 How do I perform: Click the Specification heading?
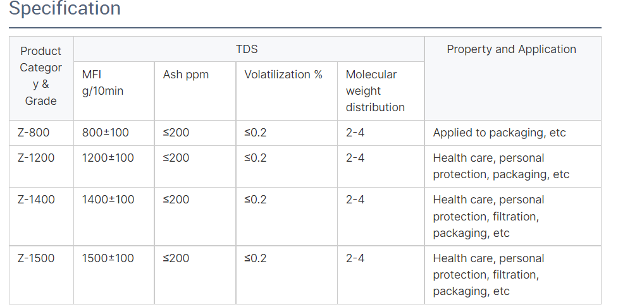(65, 8)
